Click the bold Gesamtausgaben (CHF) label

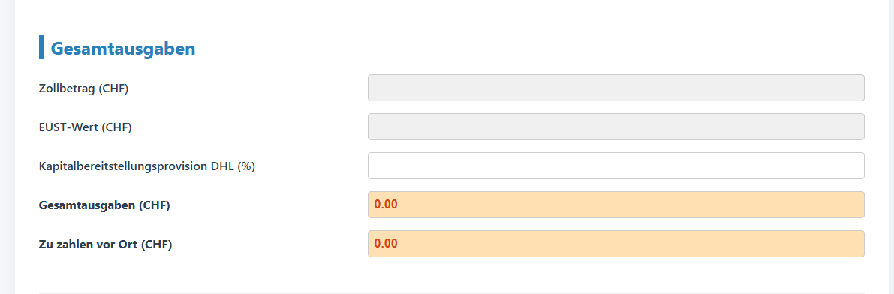pyautogui.click(x=104, y=205)
